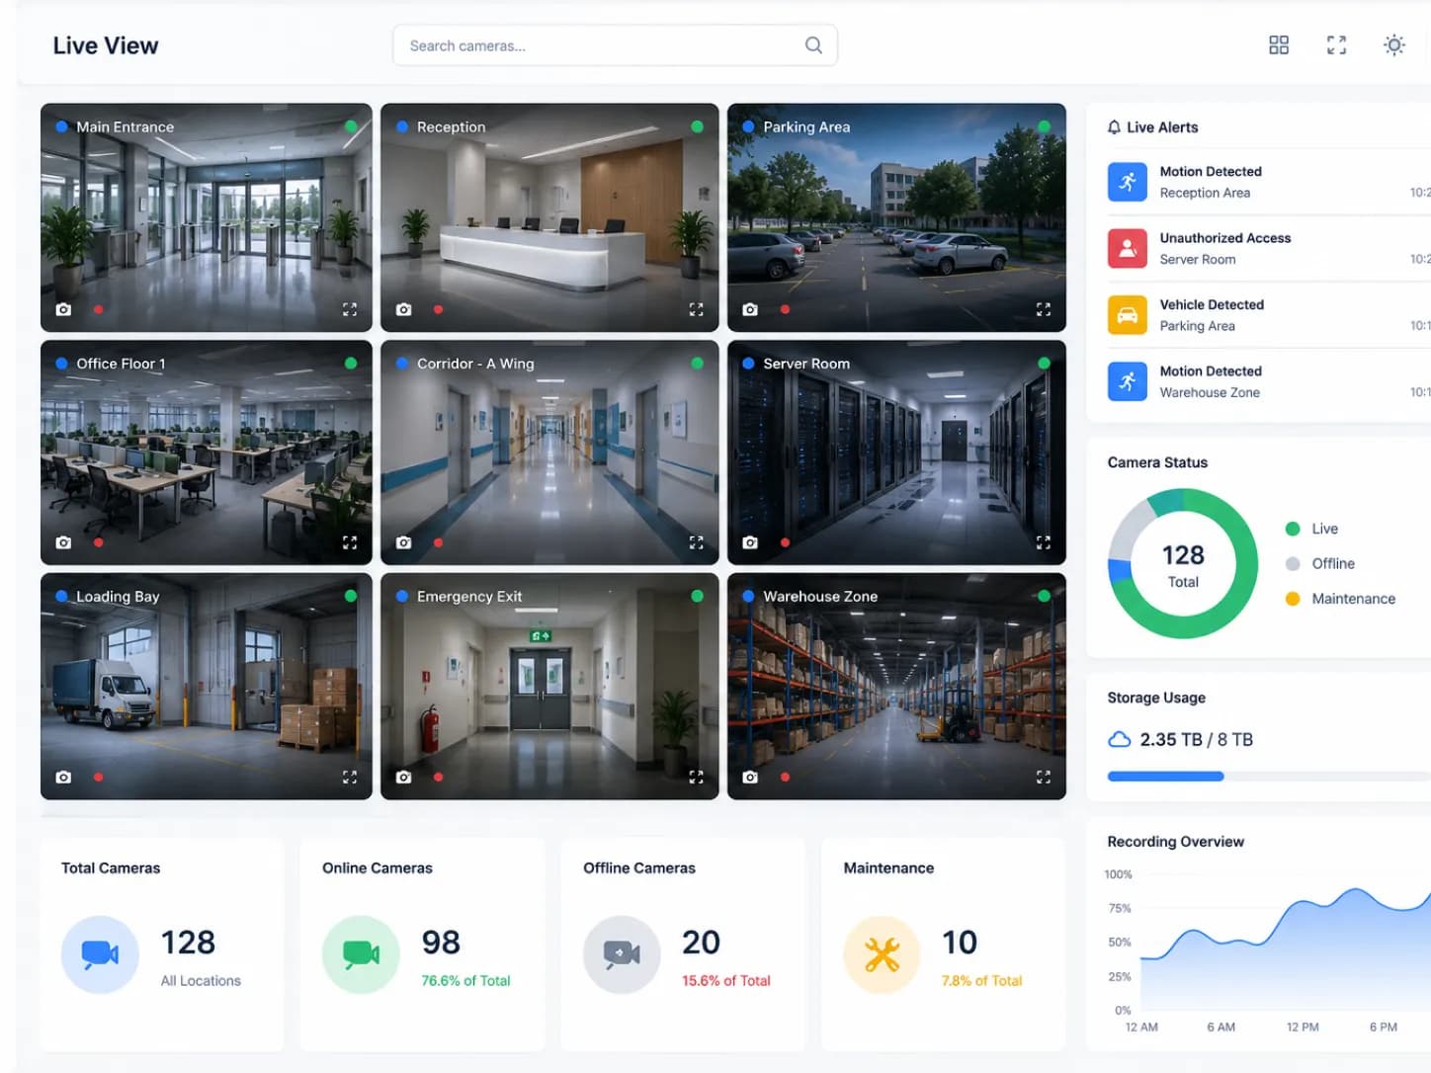The height and width of the screenshot is (1073, 1431).
Task: Expand Reception feed to fullscreen
Action: 696,309
